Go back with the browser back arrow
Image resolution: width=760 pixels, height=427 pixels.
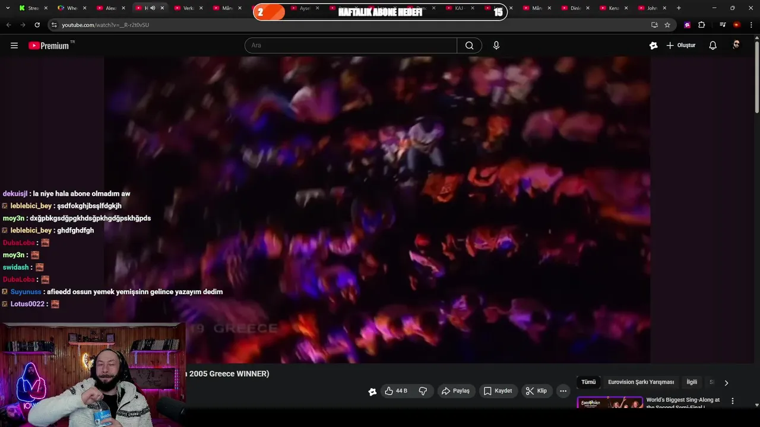8,25
